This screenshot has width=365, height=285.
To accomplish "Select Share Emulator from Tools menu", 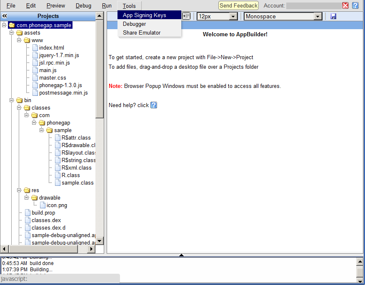I will [149, 32].
